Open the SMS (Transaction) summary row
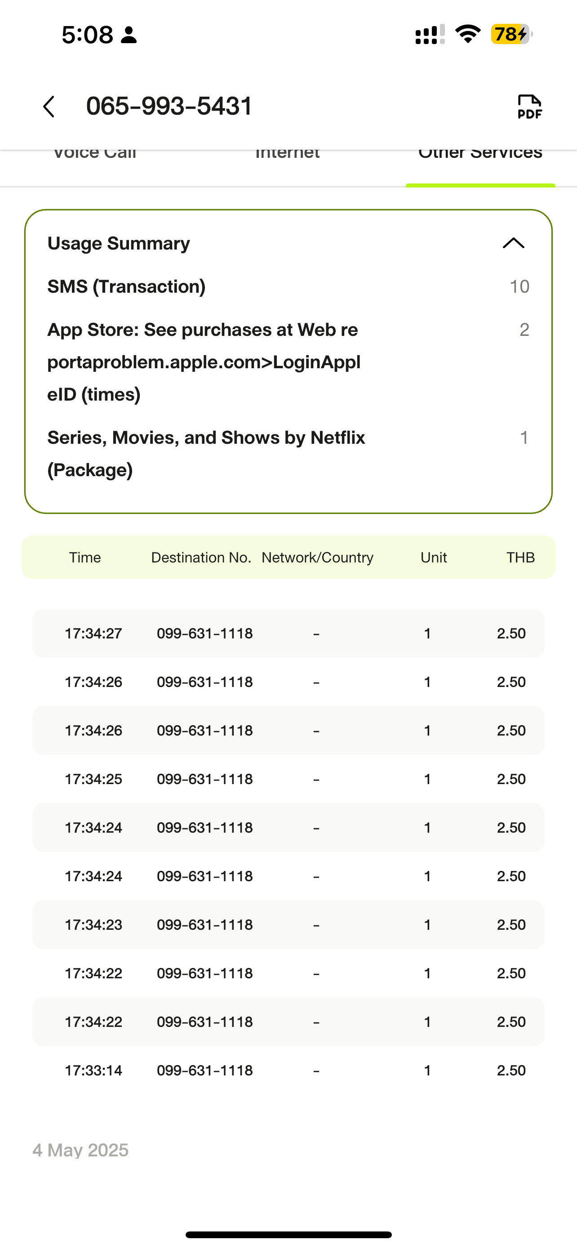The height and width of the screenshot is (1249, 577). pyautogui.click(x=288, y=286)
